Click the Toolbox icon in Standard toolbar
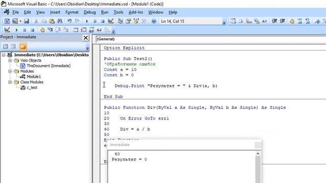 point(144,21)
